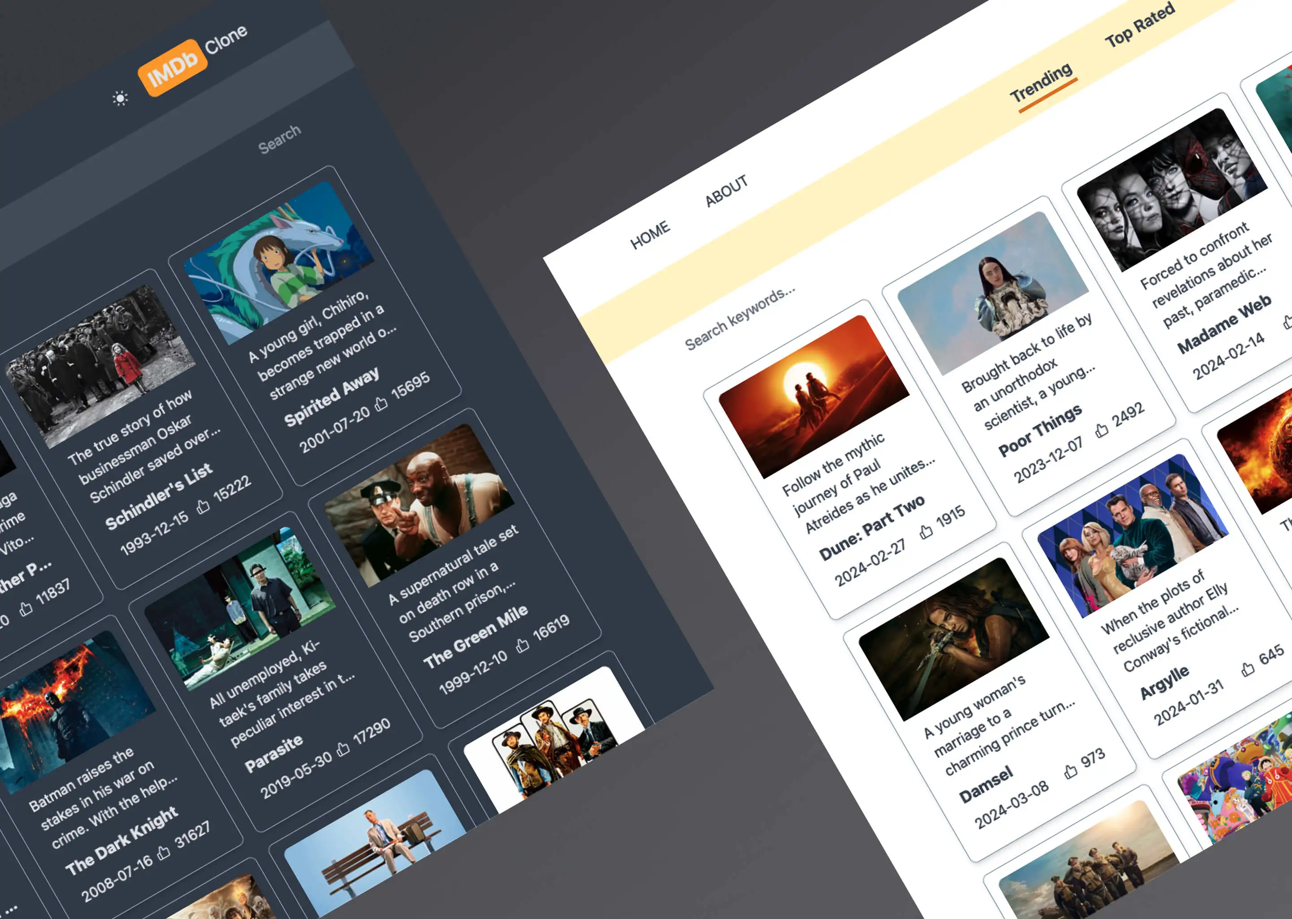This screenshot has width=1292, height=919.
Task: Click thumbs-up icon beside 31627
Action: [x=163, y=853]
